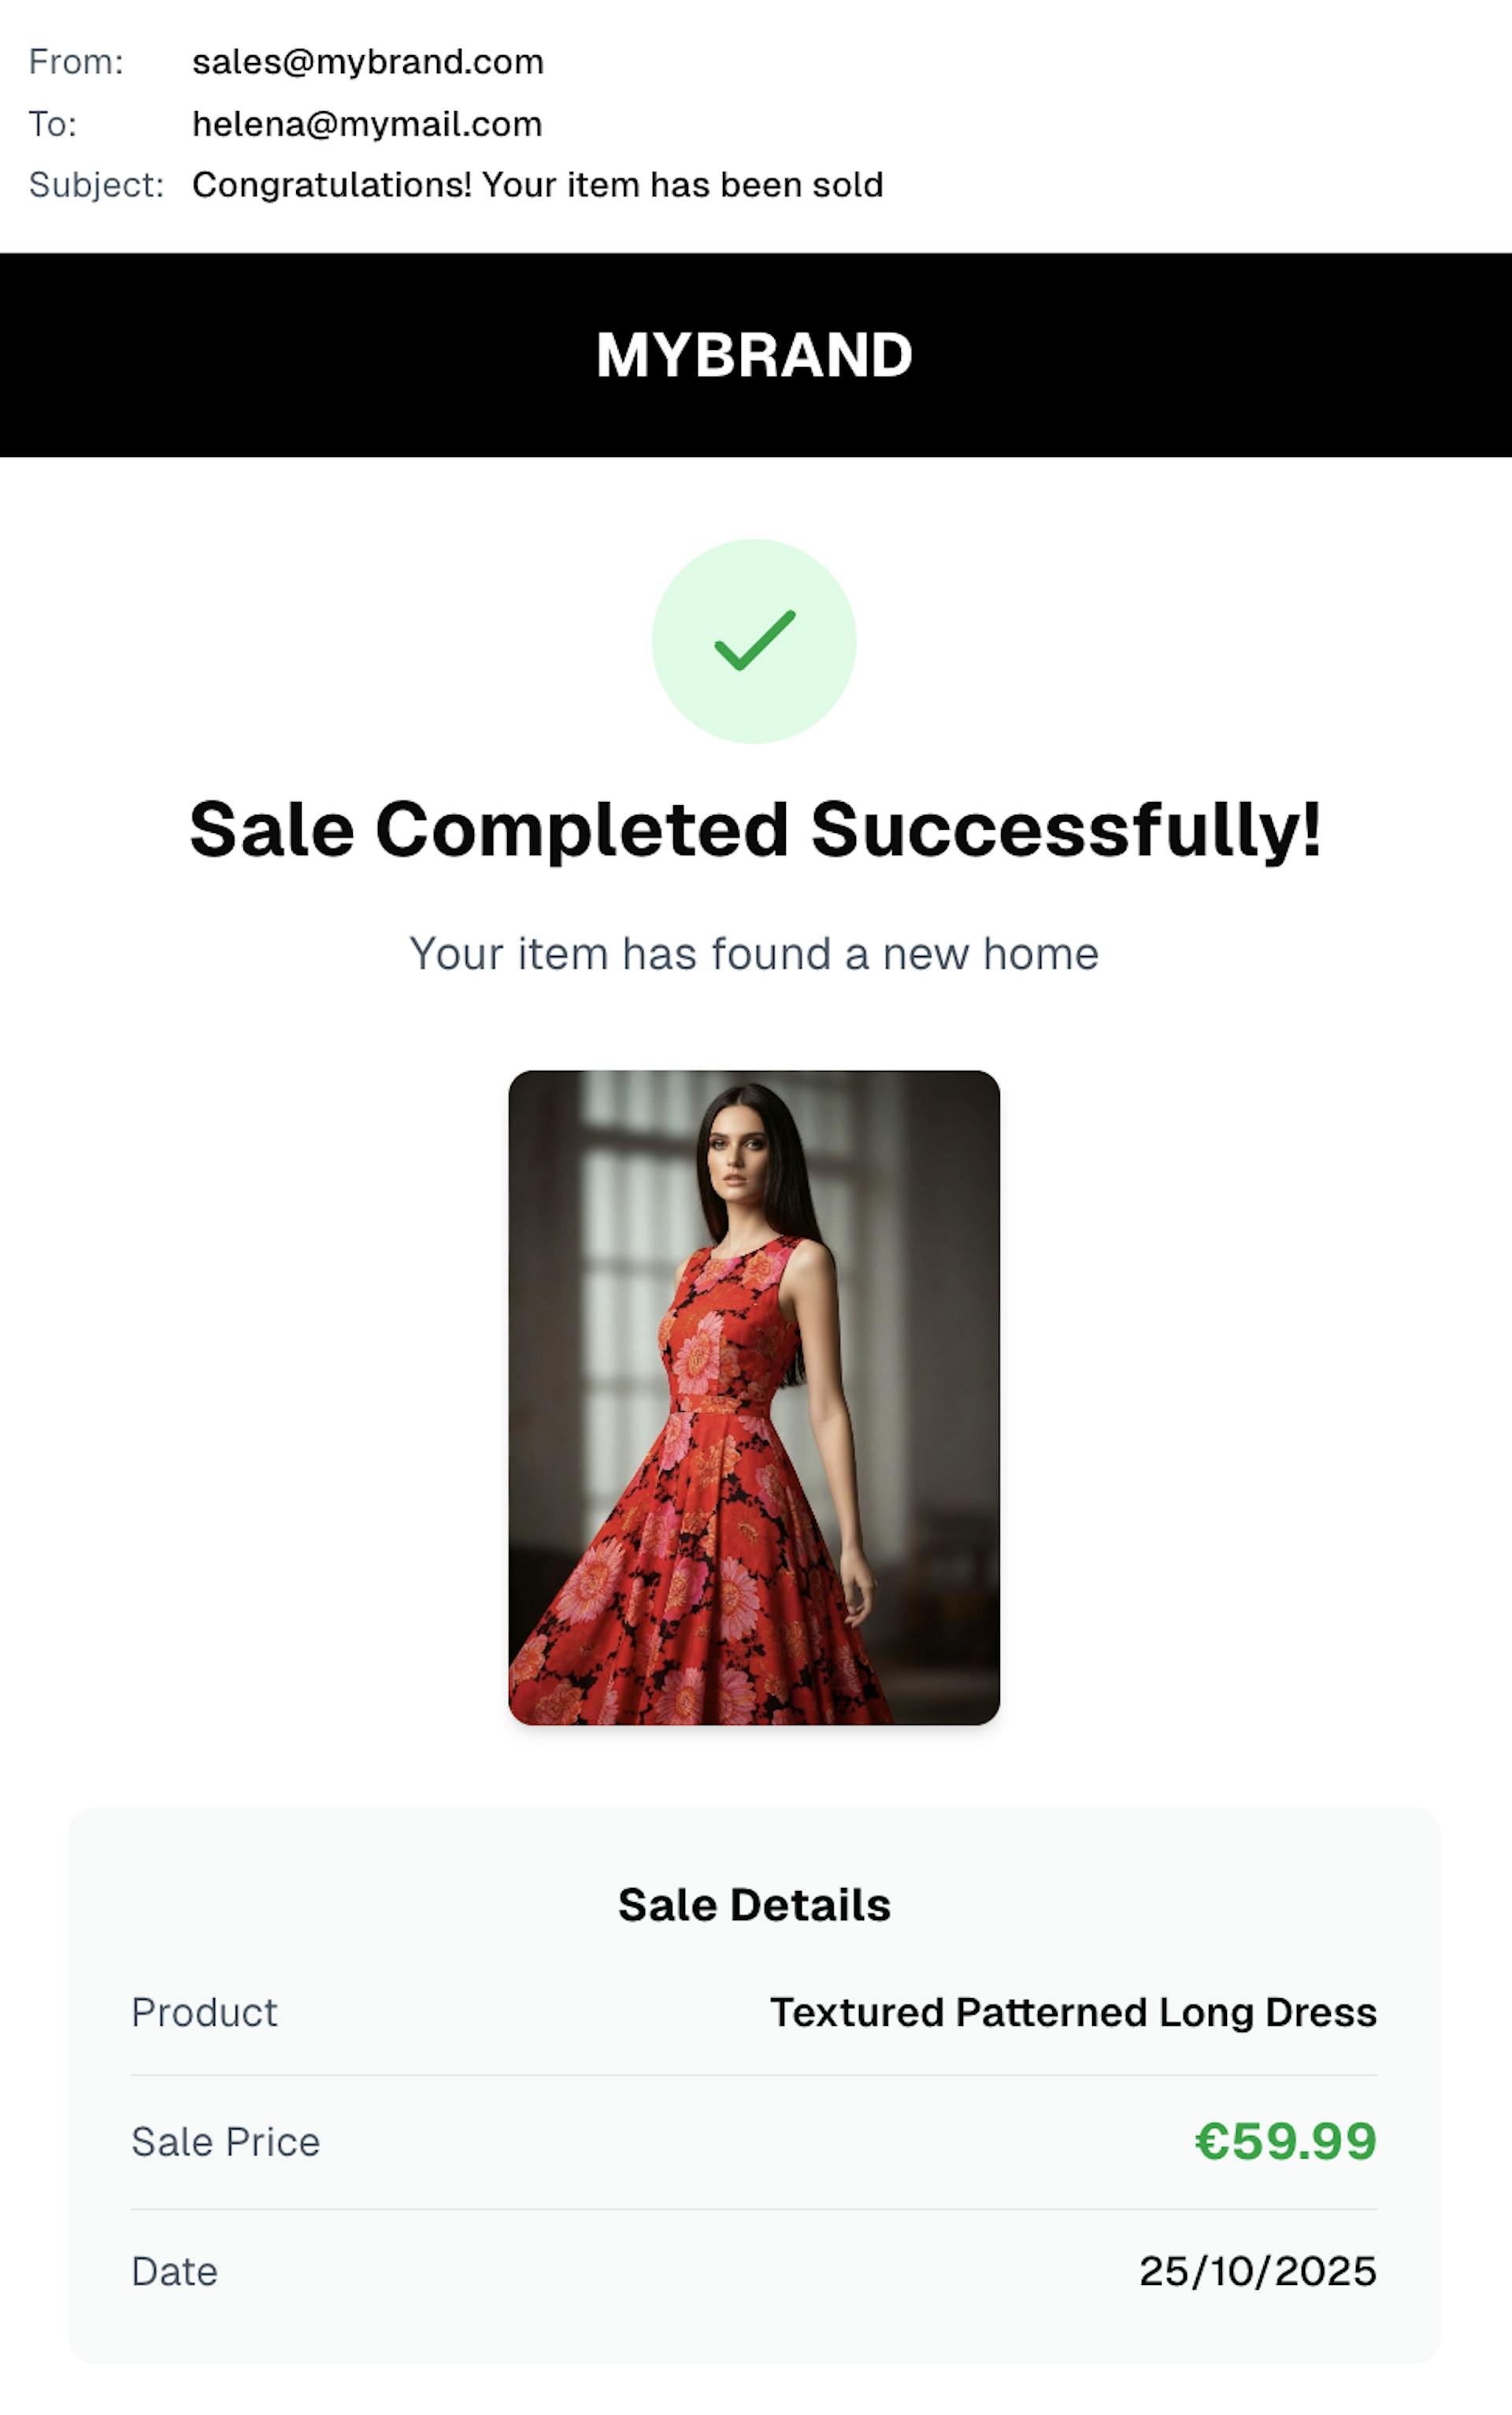Click the green checkmark success icon

(755, 641)
